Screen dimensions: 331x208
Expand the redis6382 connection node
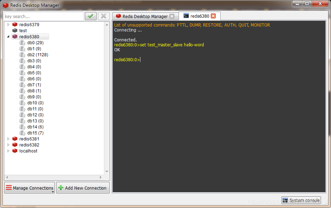(8, 145)
